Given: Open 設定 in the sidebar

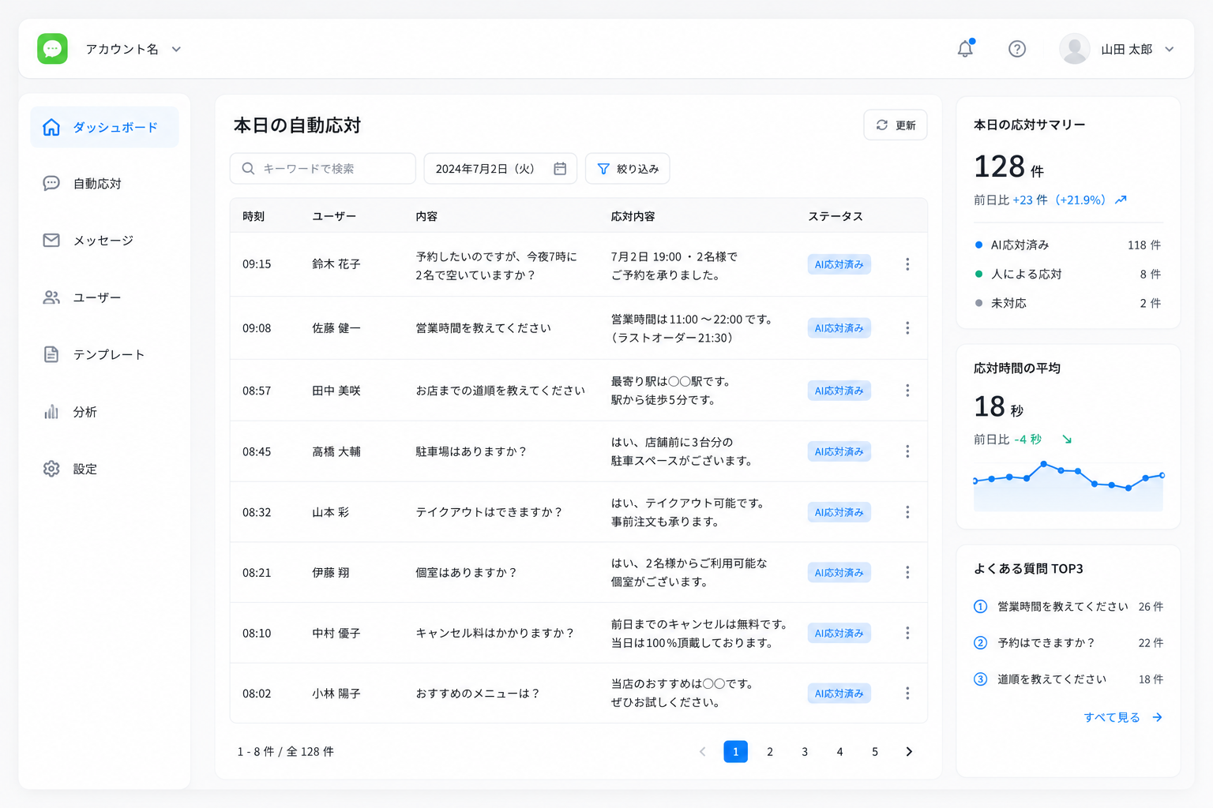Looking at the screenshot, I should tap(104, 469).
